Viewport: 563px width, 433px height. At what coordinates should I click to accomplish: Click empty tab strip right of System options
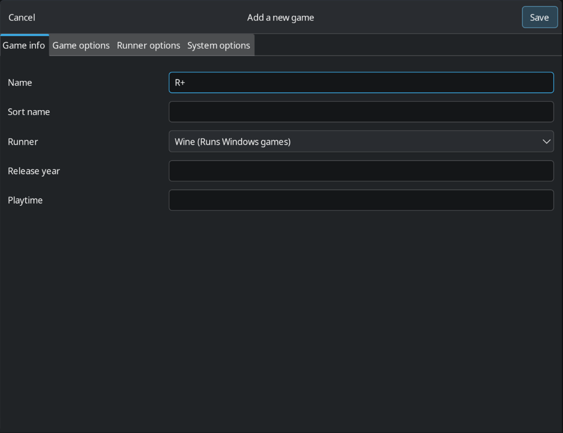(x=399, y=45)
